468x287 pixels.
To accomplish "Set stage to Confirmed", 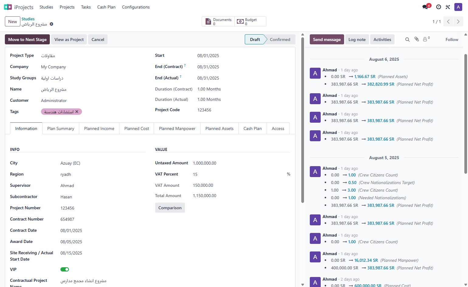I will pos(280,39).
